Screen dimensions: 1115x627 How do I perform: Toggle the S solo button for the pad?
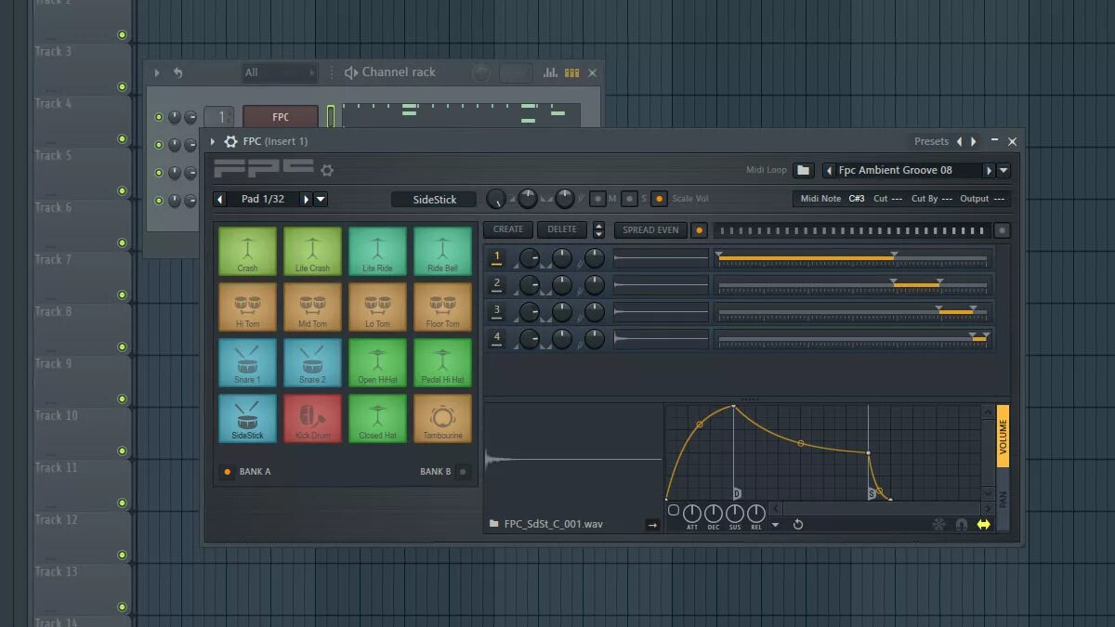tap(629, 199)
